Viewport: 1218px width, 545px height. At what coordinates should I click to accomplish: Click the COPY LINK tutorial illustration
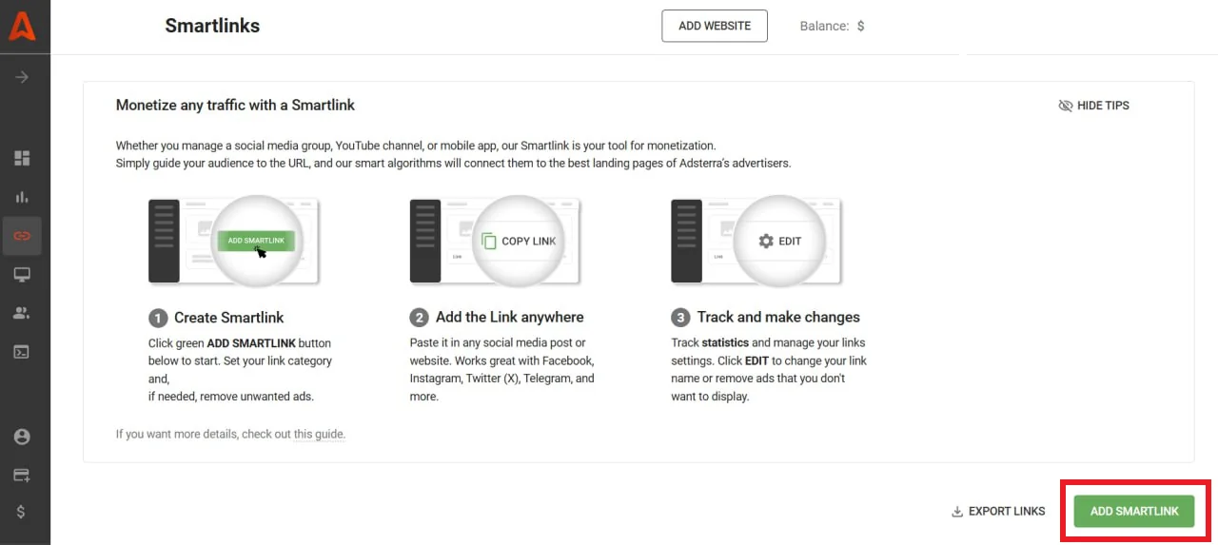tap(495, 241)
